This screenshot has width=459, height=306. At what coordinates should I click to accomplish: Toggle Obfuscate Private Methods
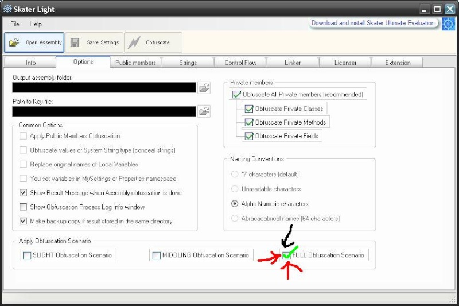[249, 122]
